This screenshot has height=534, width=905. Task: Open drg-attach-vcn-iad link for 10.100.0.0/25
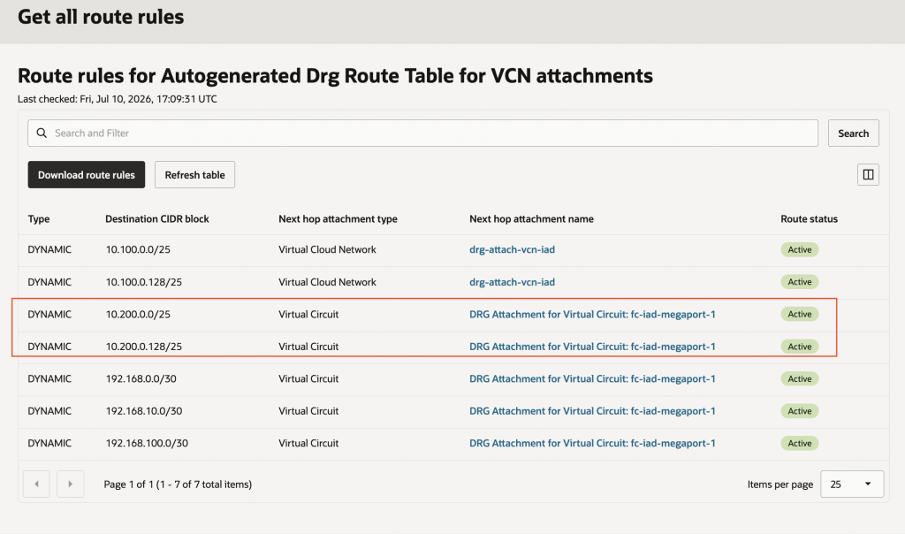coord(512,249)
